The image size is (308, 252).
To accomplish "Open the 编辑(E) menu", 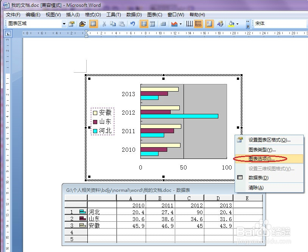I will (33, 15).
